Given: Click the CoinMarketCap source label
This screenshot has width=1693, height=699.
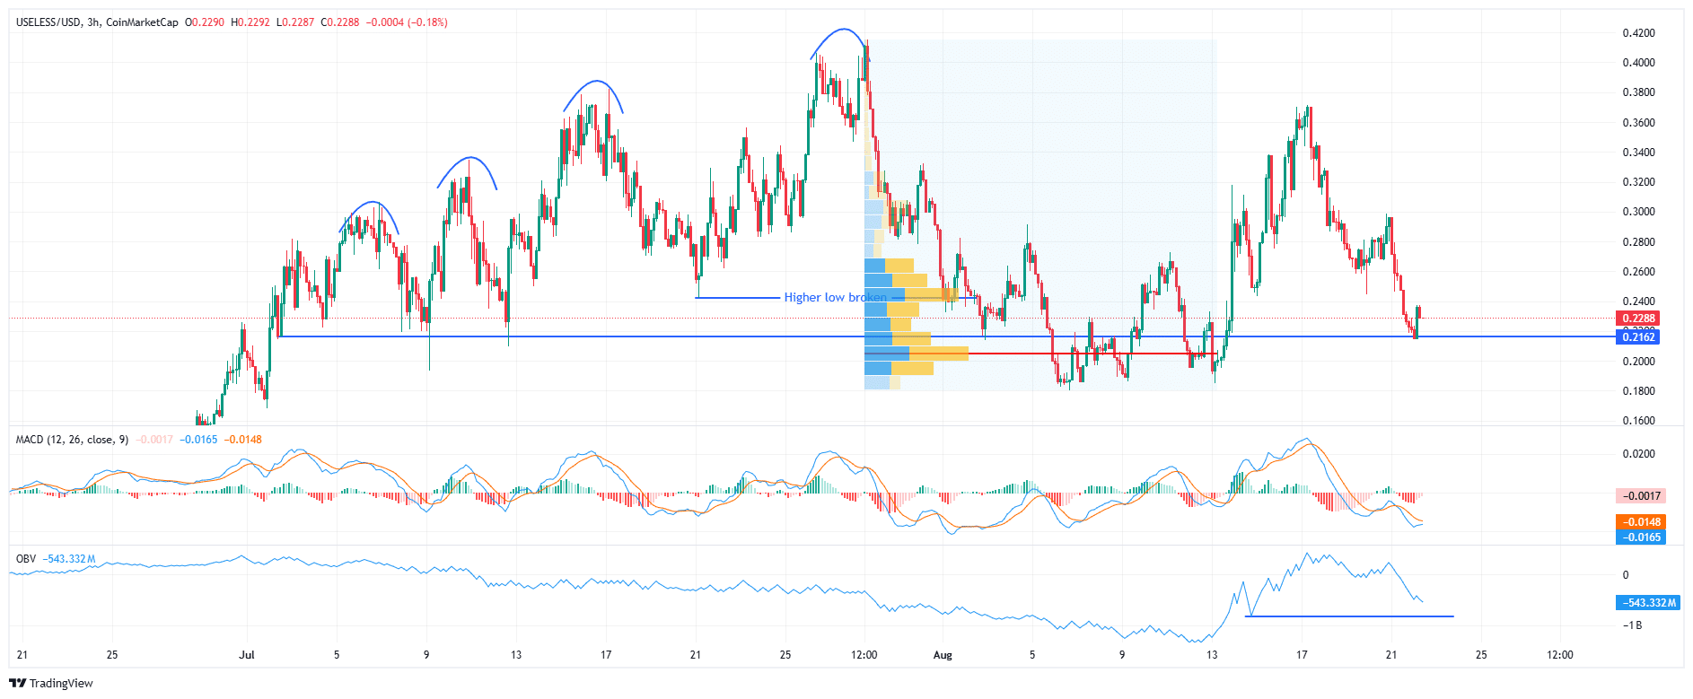Looking at the screenshot, I should click(142, 22).
